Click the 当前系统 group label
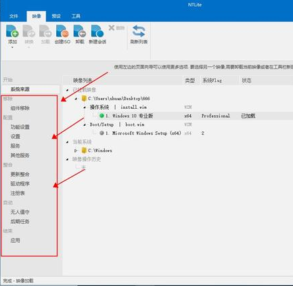 82,142
